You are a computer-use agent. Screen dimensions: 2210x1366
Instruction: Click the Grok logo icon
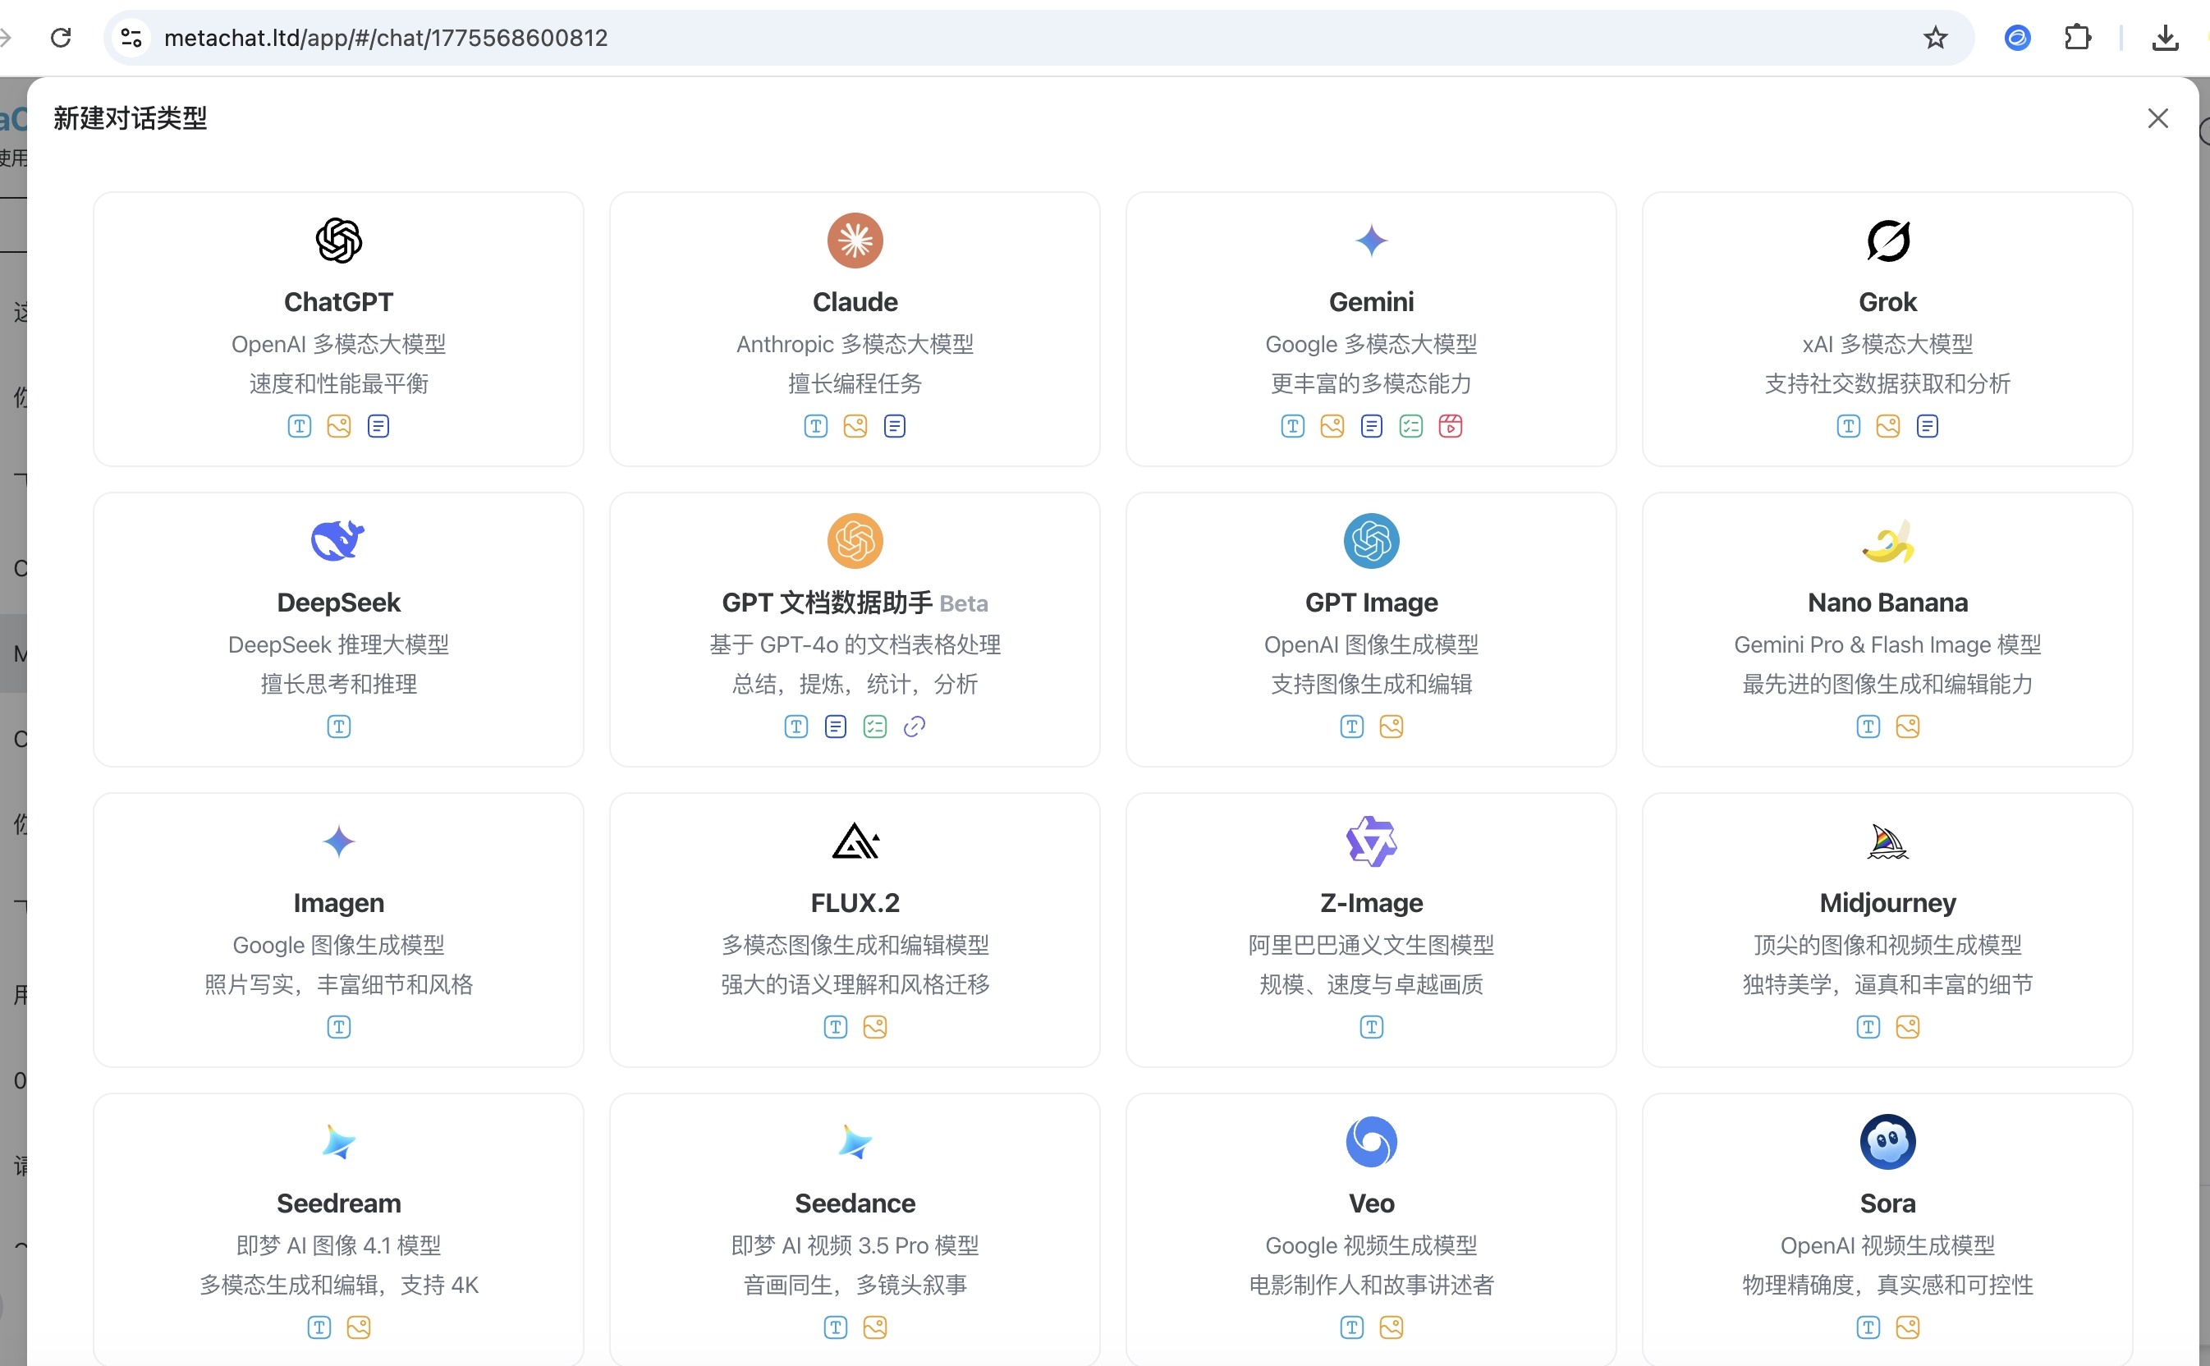pos(1887,241)
